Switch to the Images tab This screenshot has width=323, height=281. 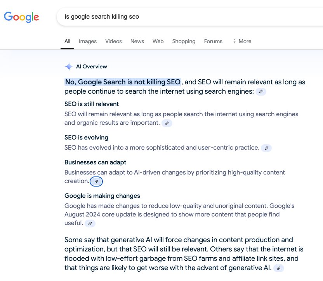(x=88, y=41)
